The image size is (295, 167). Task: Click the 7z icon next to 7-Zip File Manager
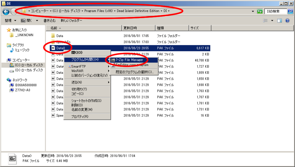point(113,60)
